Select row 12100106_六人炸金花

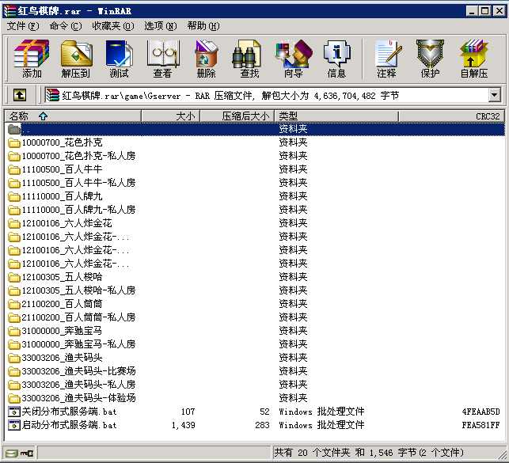pos(255,223)
